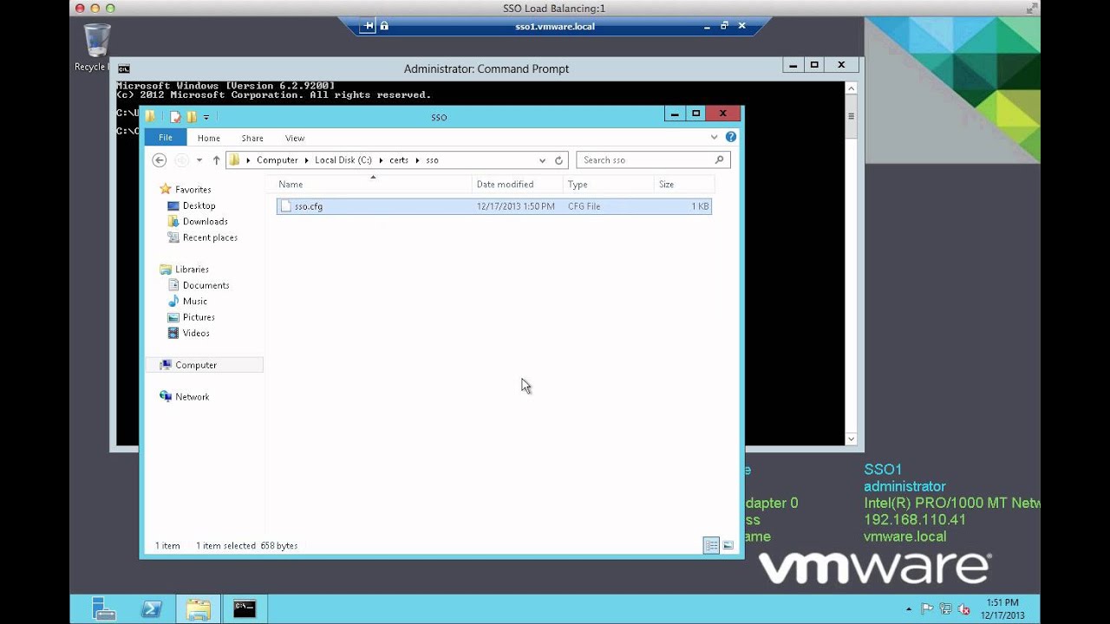Click certs in the address breadcrumb
The height and width of the screenshot is (624, 1110).
tap(399, 160)
